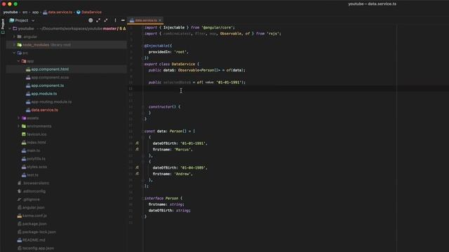Select index.html in project tree
Viewport: 449px width, 252px height.
pyautogui.click(x=36, y=142)
